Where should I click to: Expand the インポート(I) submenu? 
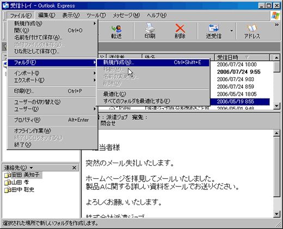coord(52,73)
